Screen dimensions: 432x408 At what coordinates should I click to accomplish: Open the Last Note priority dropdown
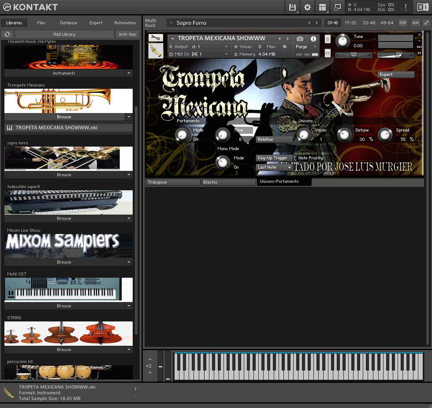point(274,167)
